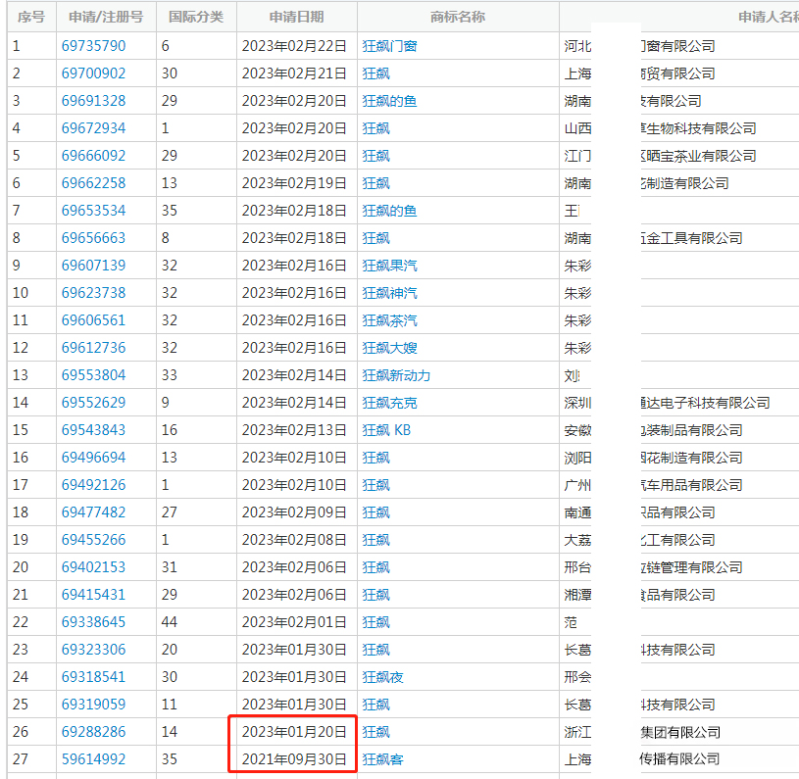Click the 申请/注册号 column header
Image resolution: width=799 pixels, height=779 pixels.
(106, 17)
